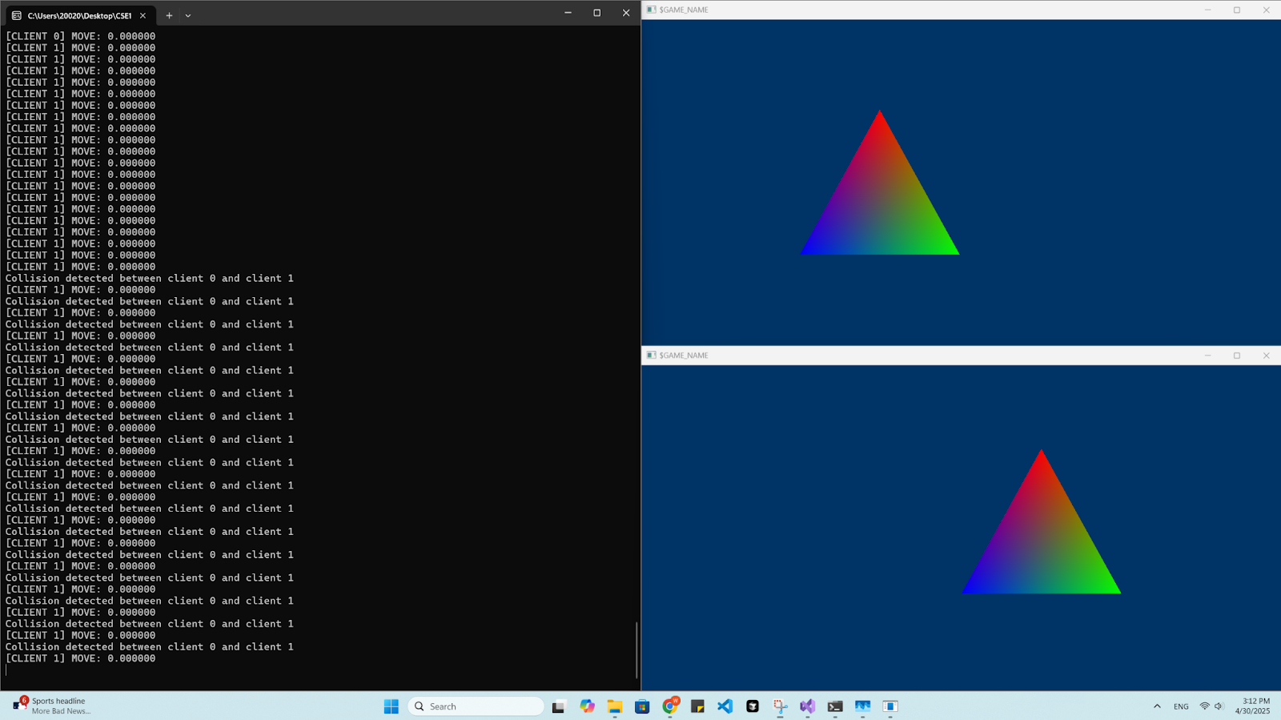Open the Windows Start menu
The width and height of the screenshot is (1281, 720).
(x=391, y=706)
